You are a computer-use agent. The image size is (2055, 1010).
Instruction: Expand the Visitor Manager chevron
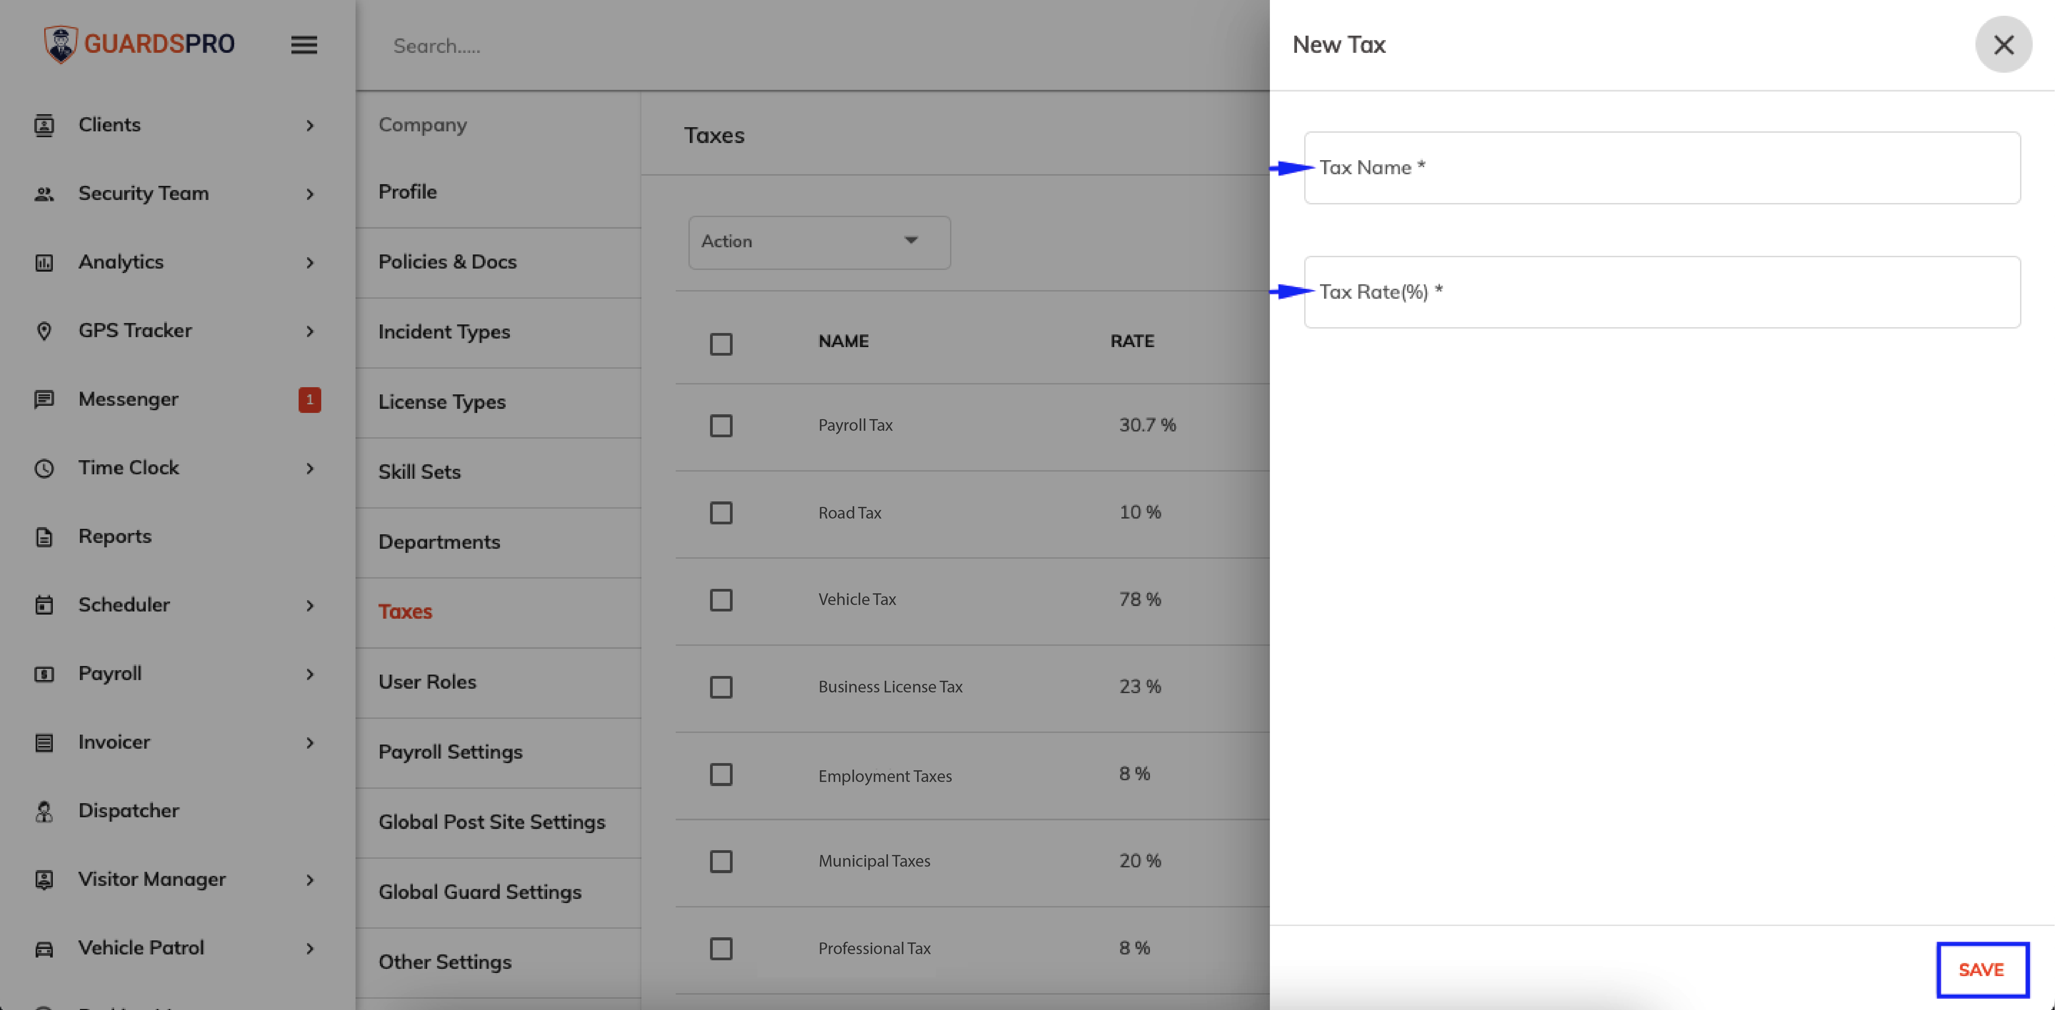point(310,880)
